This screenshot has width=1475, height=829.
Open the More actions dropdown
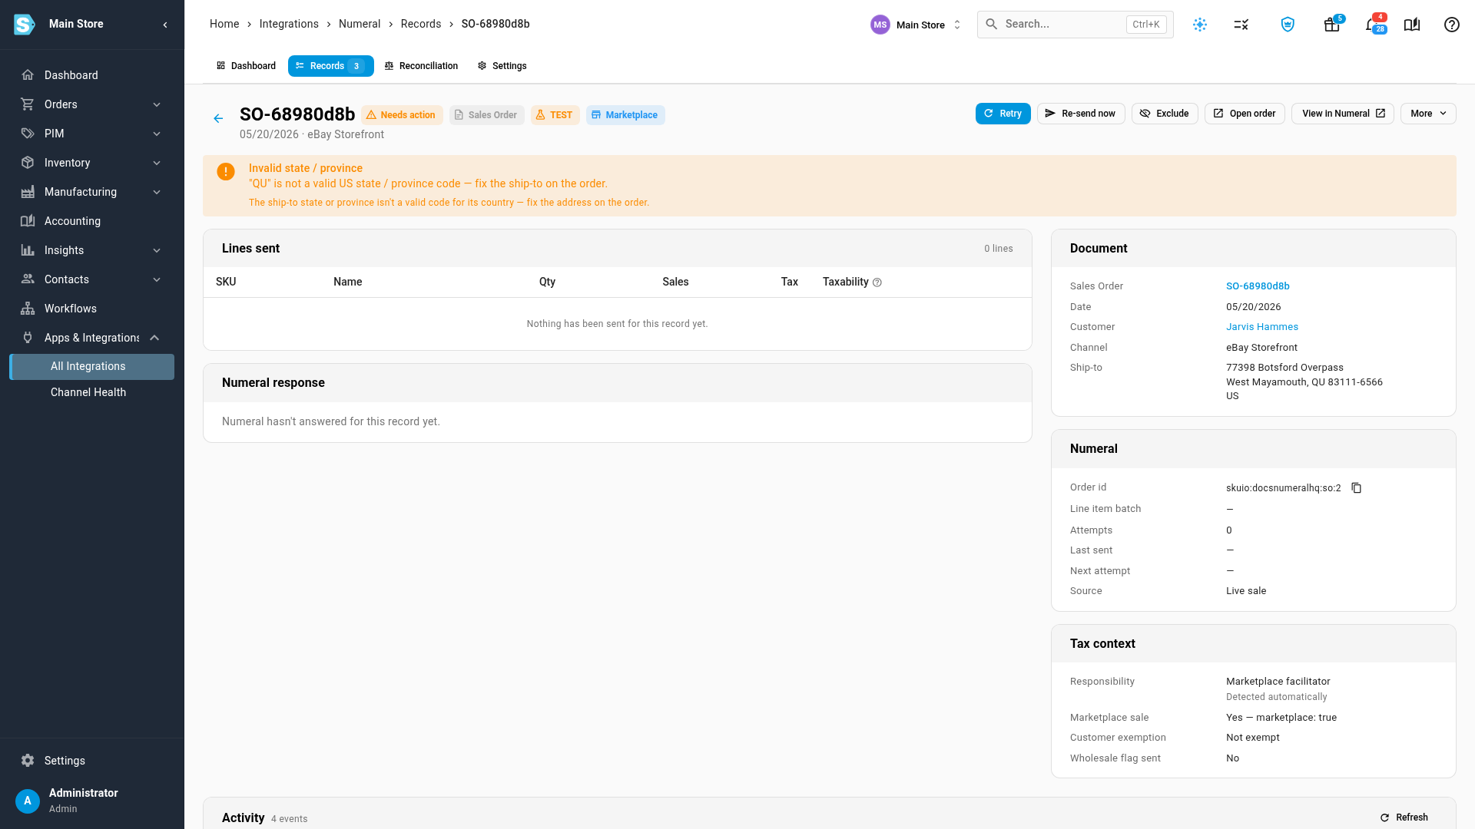(x=1428, y=114)
